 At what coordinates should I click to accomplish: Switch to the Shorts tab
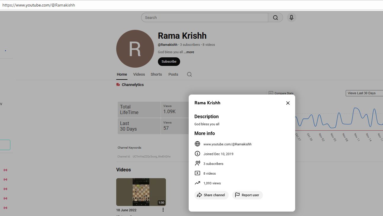tap(156, 74)
